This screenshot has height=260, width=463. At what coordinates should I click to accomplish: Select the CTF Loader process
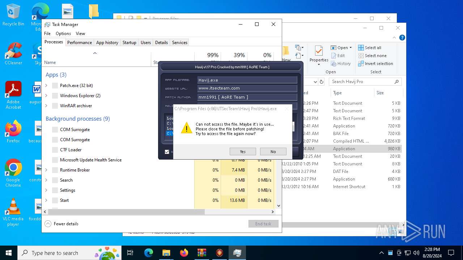pos(71,150)
